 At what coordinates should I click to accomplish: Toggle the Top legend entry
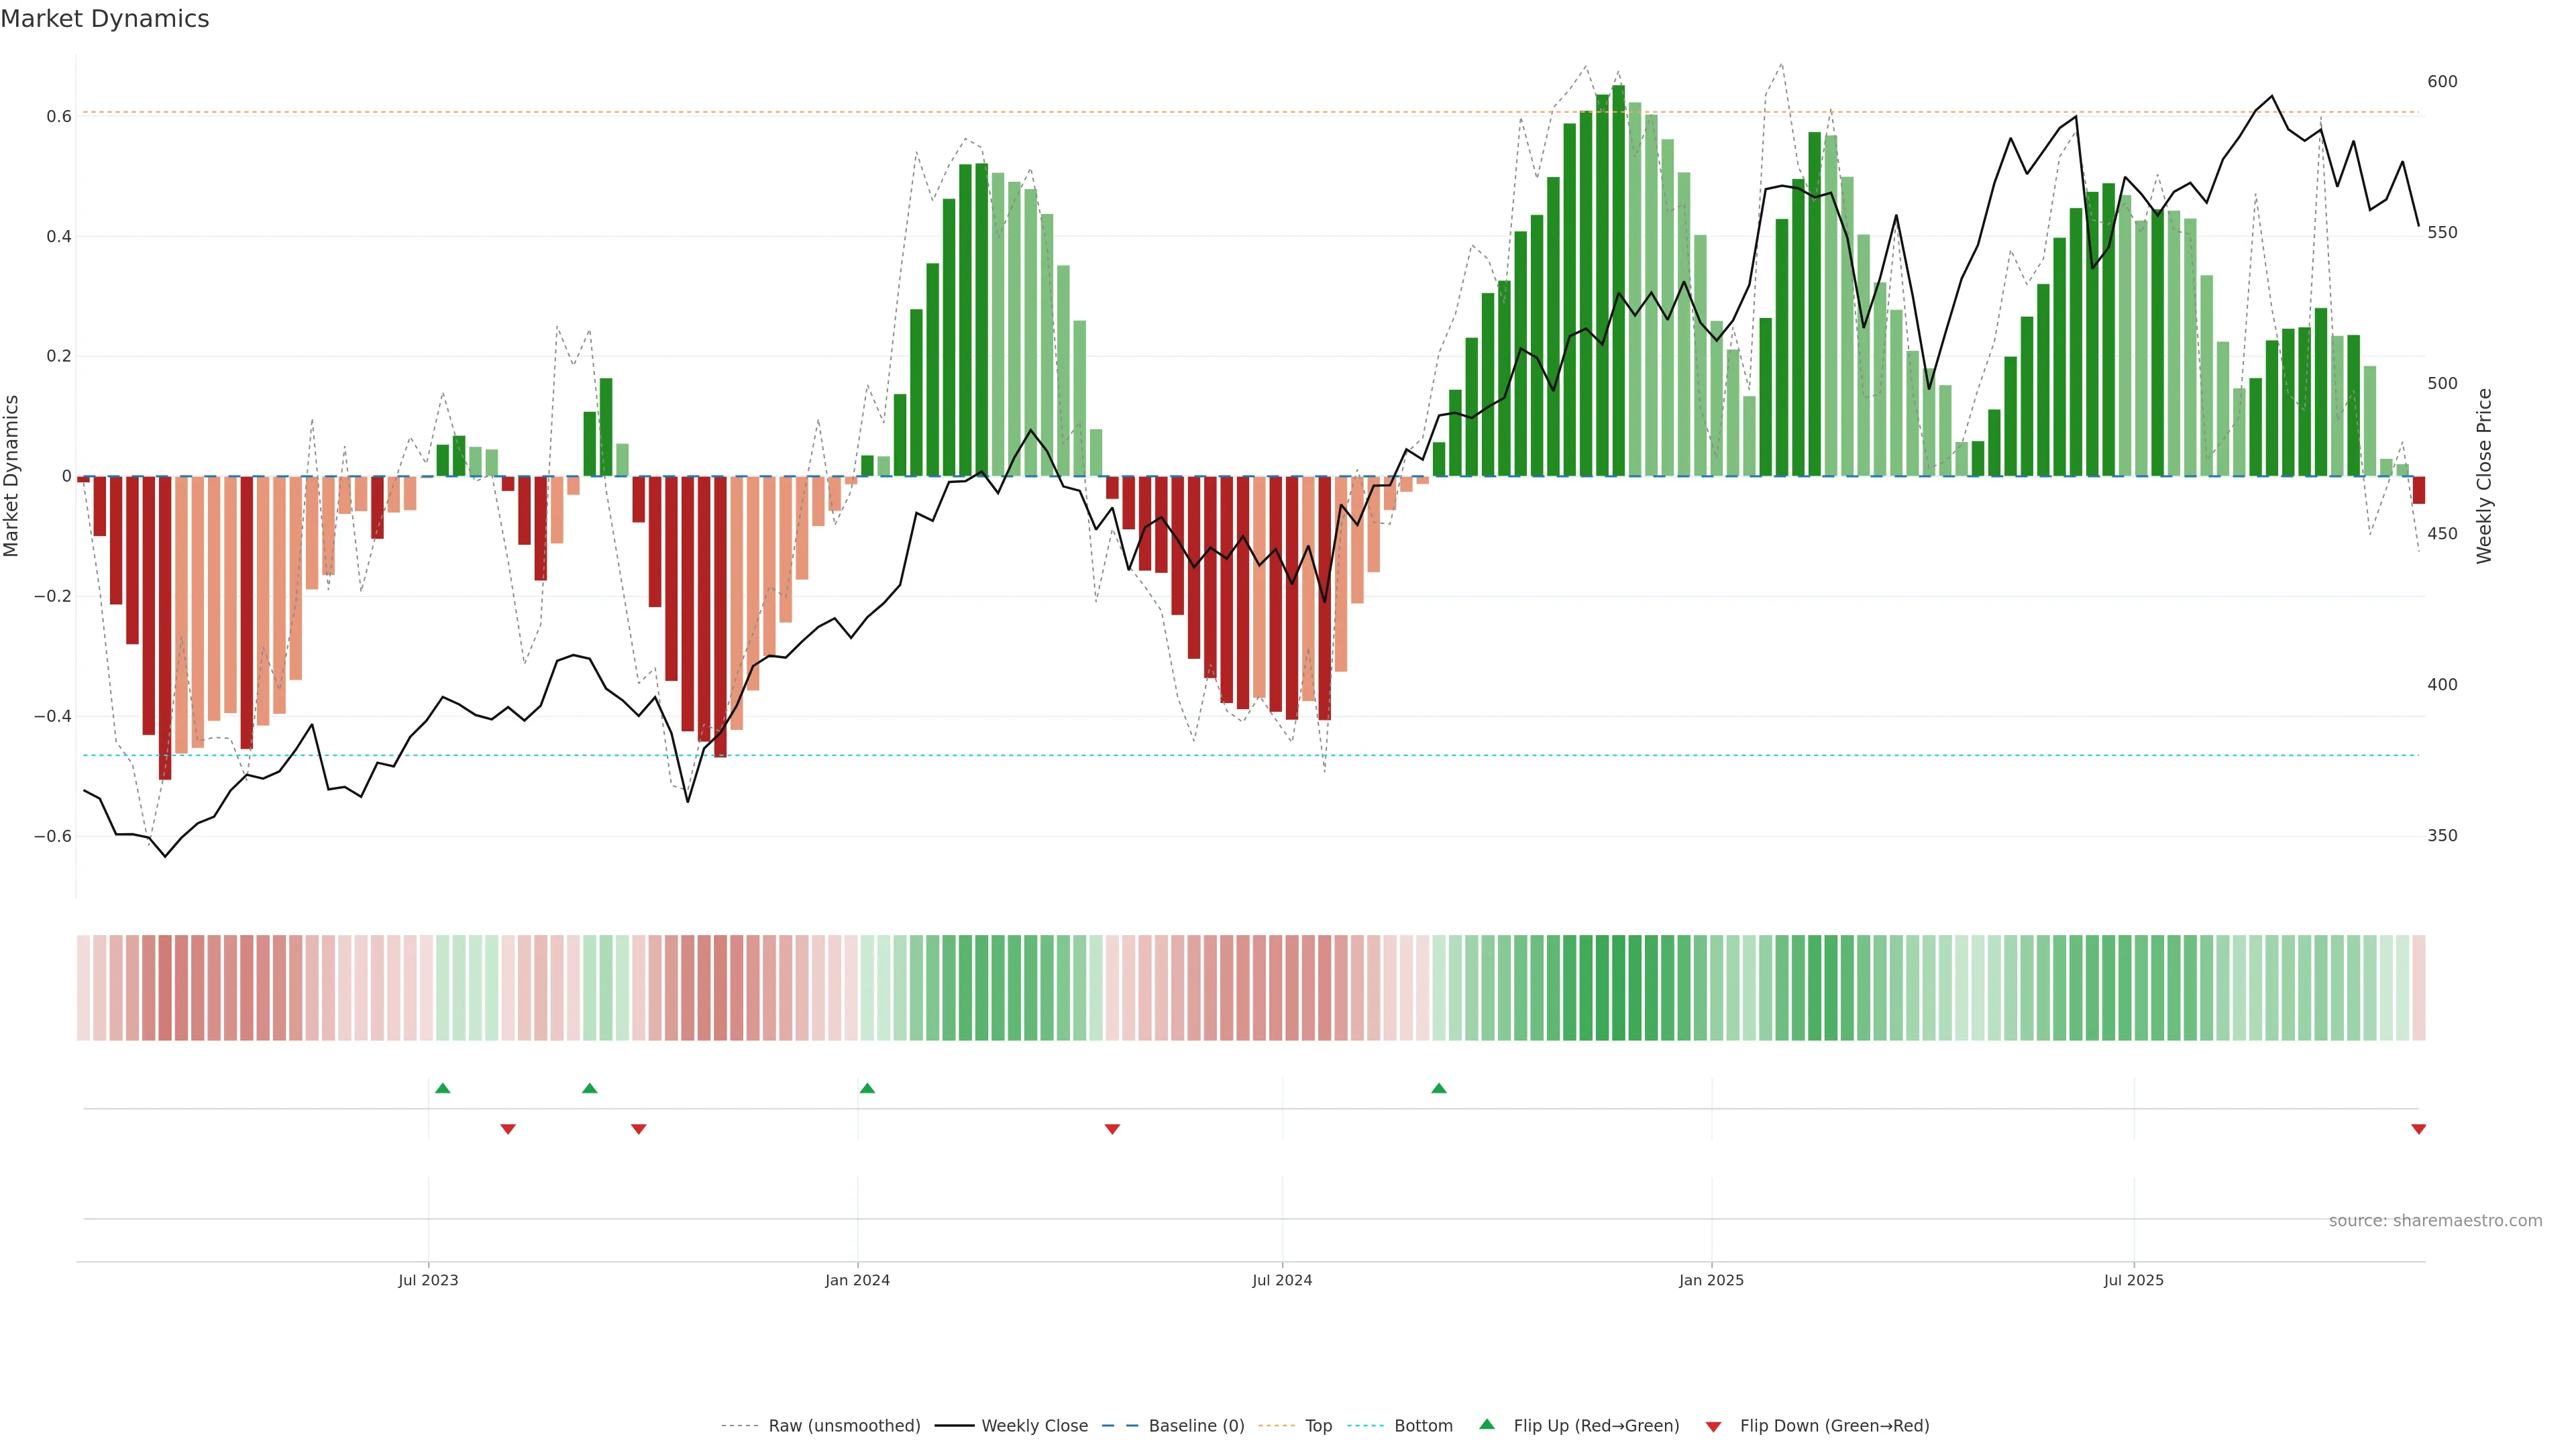pos(1318,1426)
